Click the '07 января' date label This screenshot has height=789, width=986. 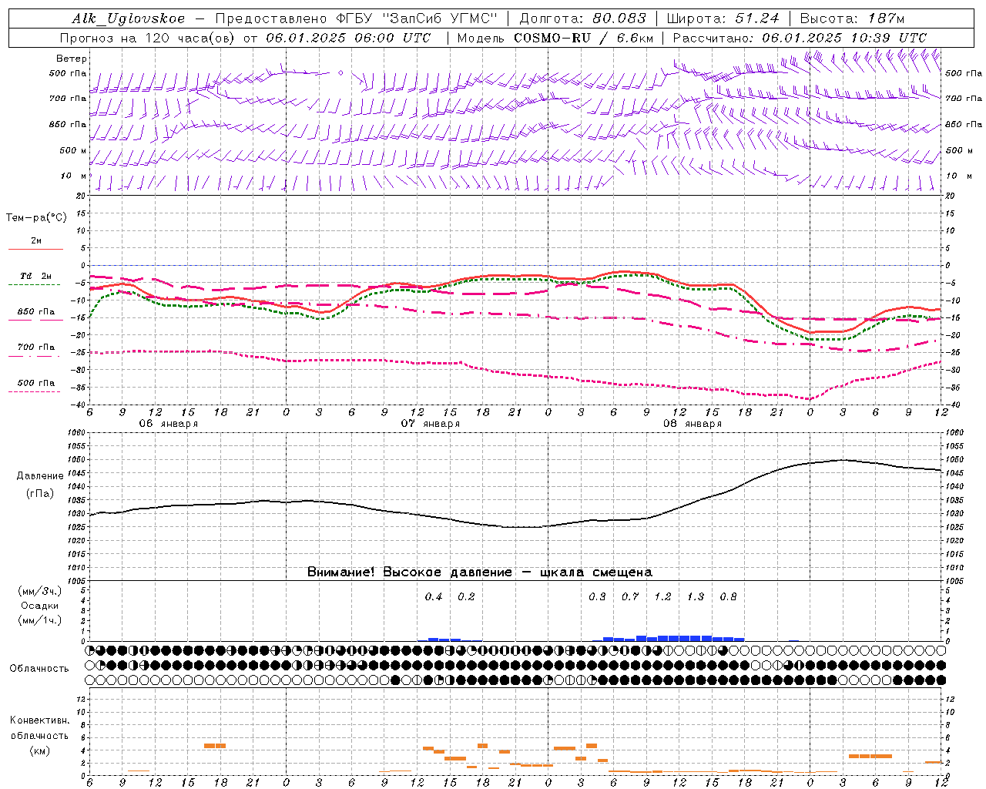430,424
